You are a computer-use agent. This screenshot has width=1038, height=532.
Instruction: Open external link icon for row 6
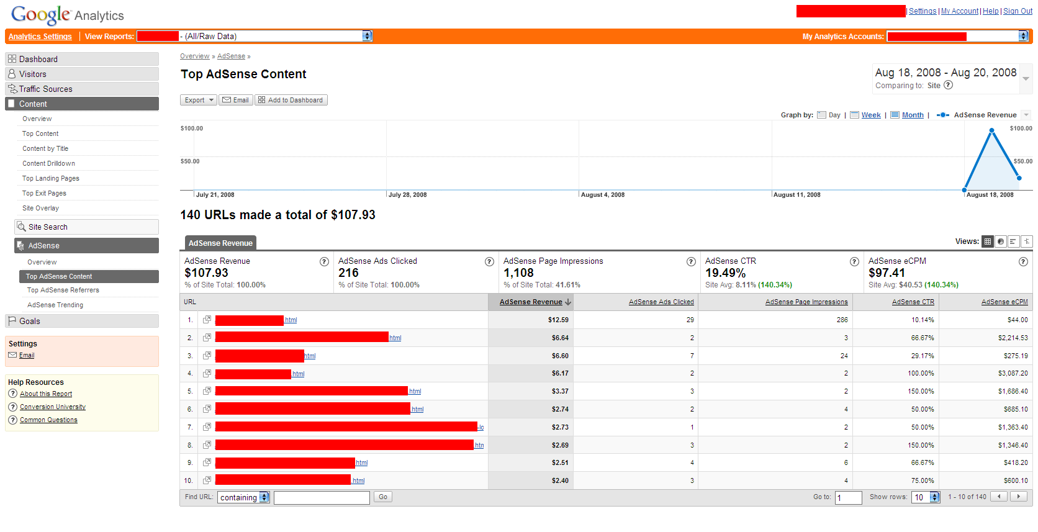207,409
